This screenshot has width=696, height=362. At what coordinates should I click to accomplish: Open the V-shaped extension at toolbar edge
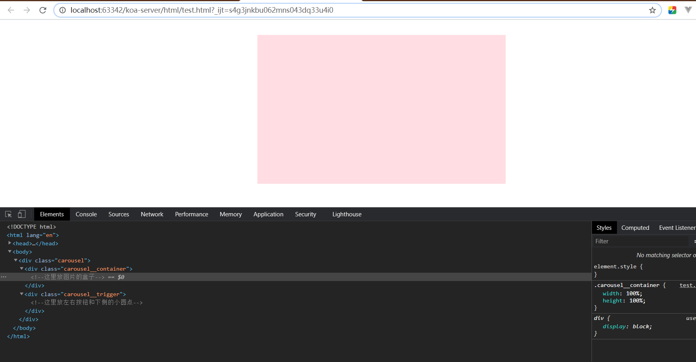coord(688,10)
